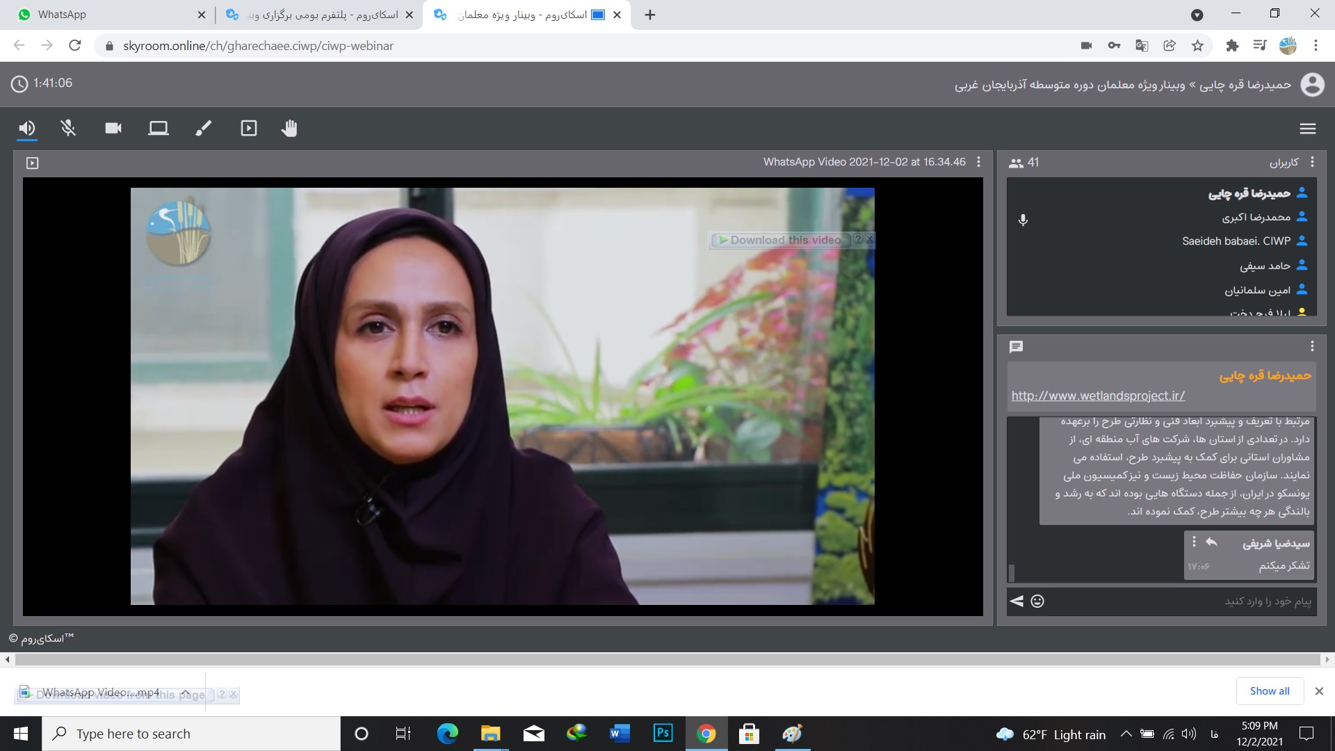Click the Windows taskbar search box

point(191,734)
